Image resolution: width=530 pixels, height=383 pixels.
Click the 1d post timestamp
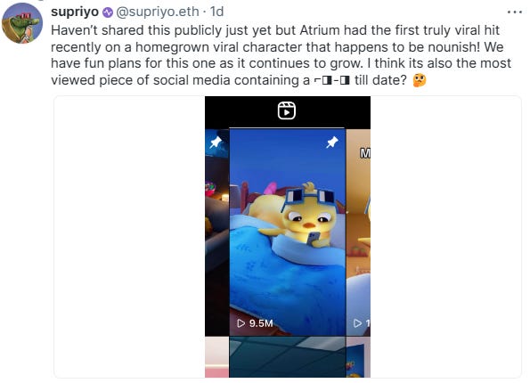(x=216, y=12)
